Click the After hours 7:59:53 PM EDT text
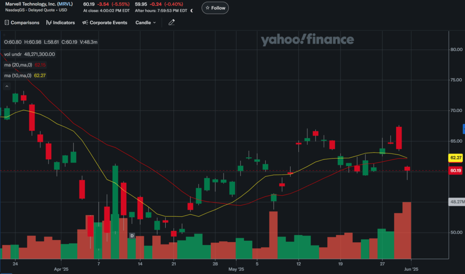This screenshot has width=465, height=274. [x=161, y=11]
